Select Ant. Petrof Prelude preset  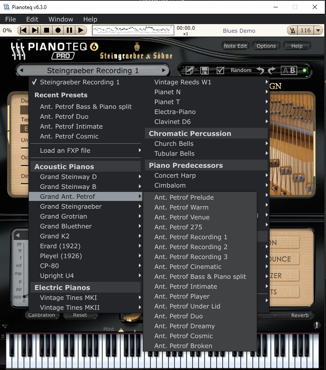[x=200, y=197]
